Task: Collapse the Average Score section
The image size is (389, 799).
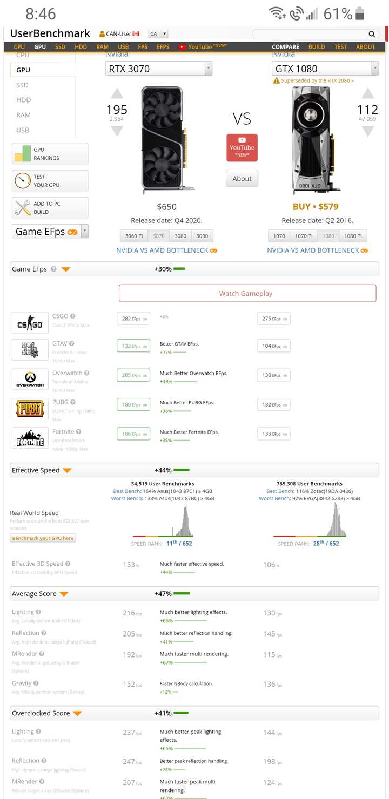Action: pos(64,594)
